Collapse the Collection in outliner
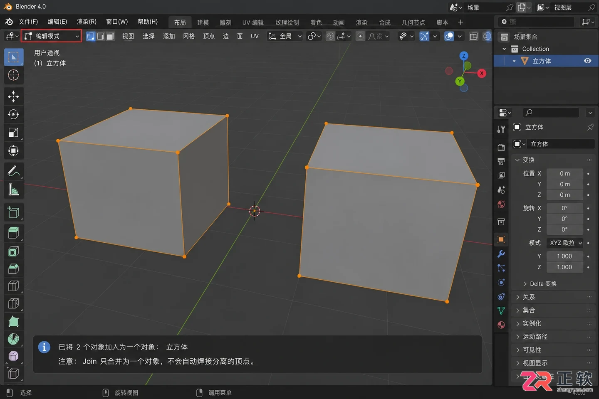 504,49
